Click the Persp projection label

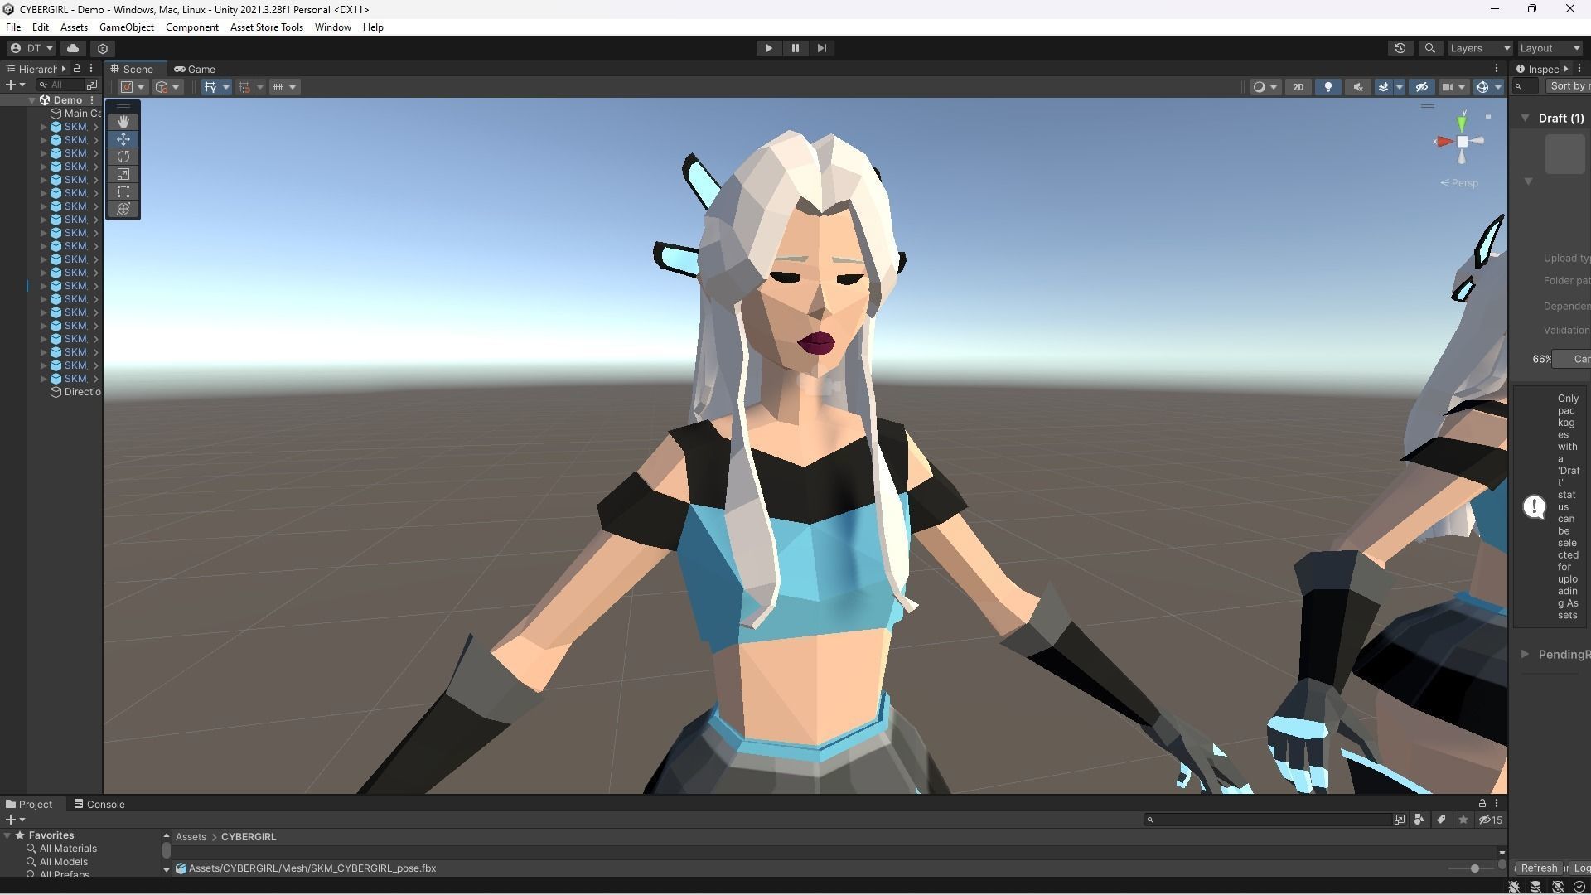[x=1459, y=183]
